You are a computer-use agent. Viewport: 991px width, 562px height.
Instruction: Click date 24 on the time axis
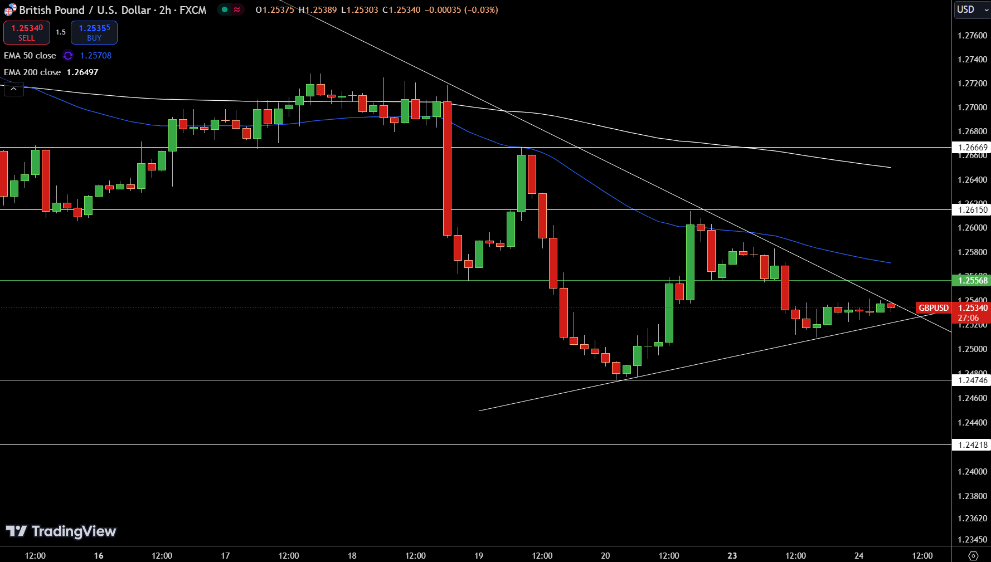point(859,555)
